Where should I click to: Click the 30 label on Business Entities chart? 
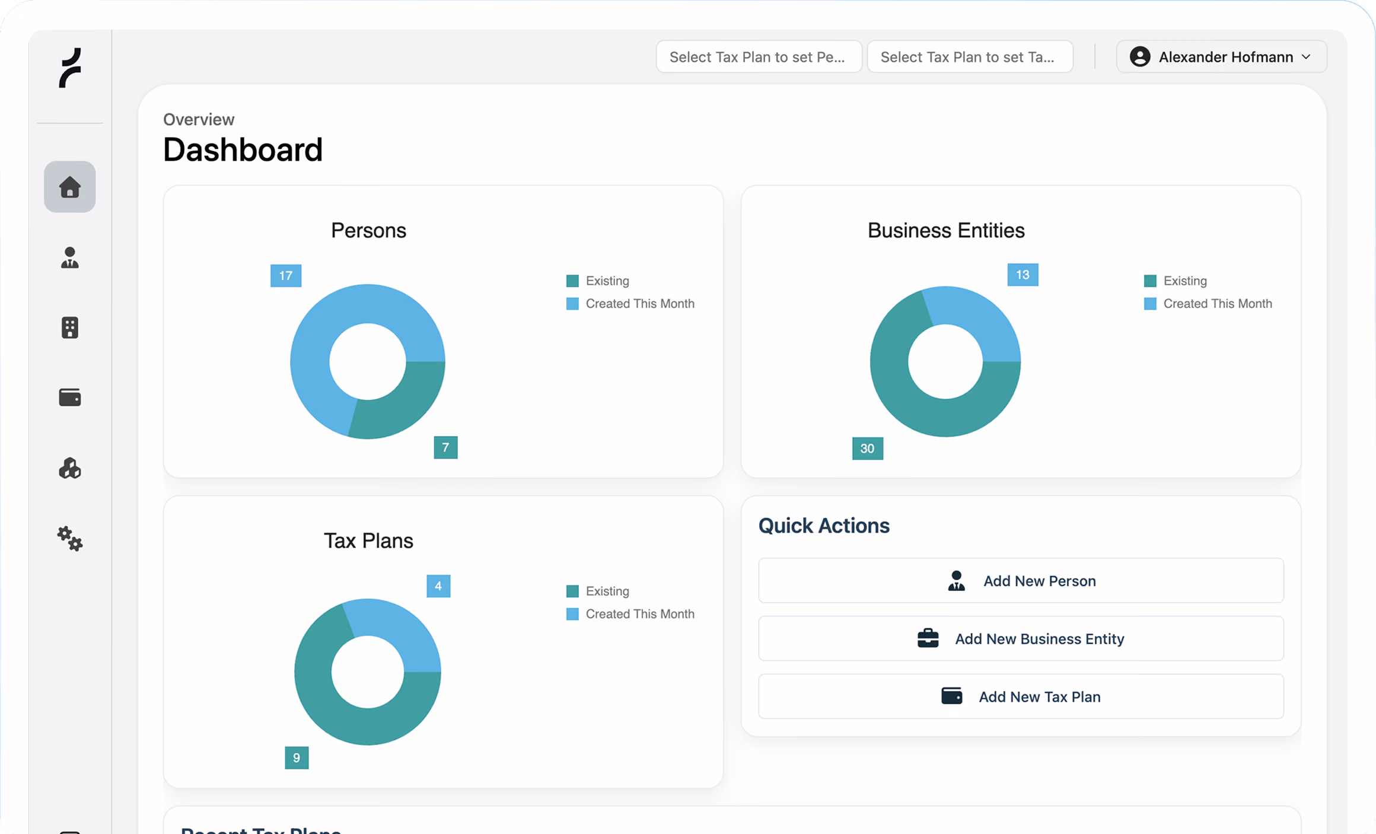868,448
